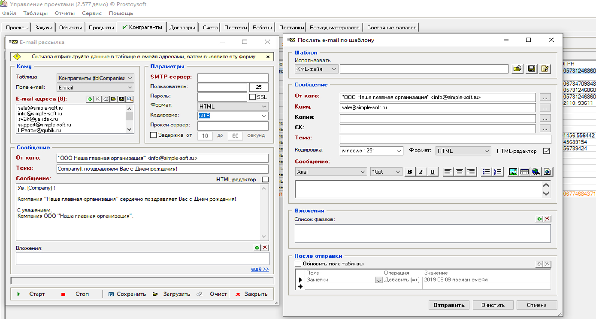Image resolution: width=596 pixels, height=319 pixels.
Task: Align the message text left
Action: pos(448,172)
